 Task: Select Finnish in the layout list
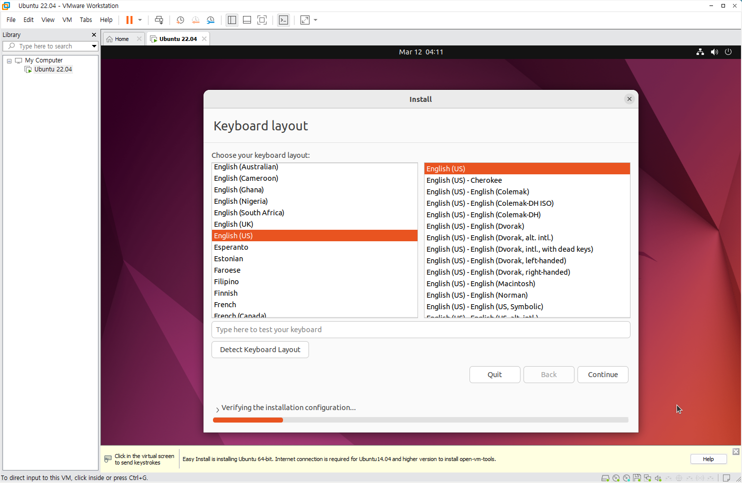(x=314, y=293)
